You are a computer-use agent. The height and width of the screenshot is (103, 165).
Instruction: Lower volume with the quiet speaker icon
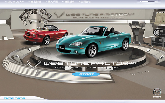(x=141, y=2)
